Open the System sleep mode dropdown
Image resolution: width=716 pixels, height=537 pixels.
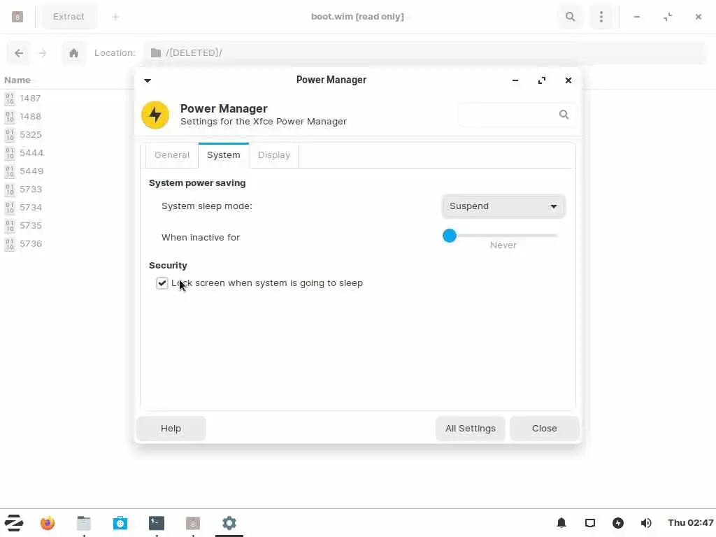pyautogui.click(x=503, y=206)
